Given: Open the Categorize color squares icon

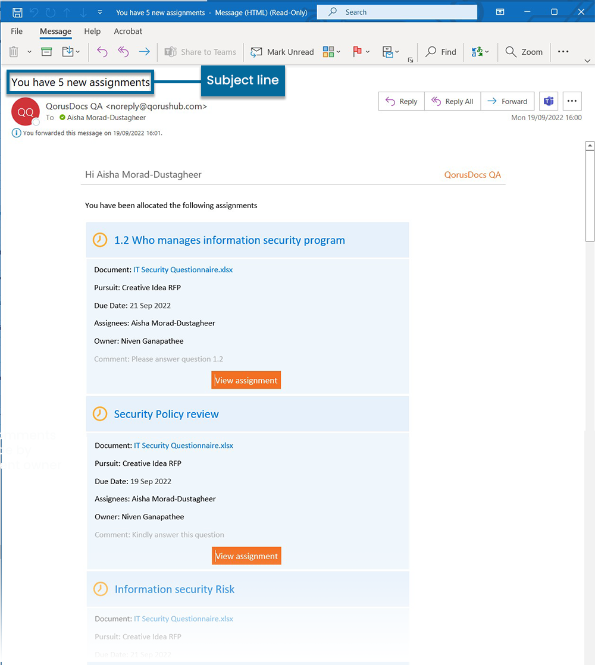Looking at the screenshot, I should 328,52.
